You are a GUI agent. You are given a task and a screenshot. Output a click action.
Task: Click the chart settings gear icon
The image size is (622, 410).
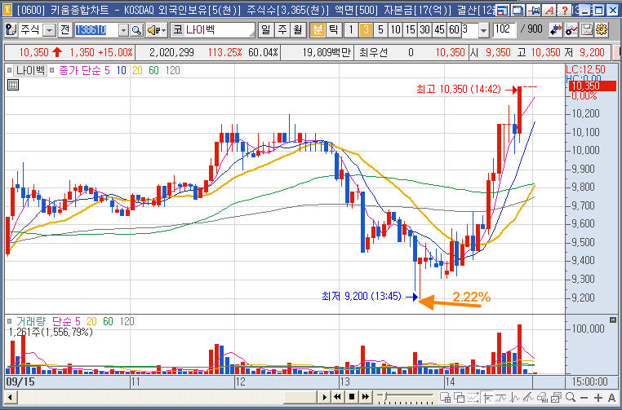coord(602,29)
